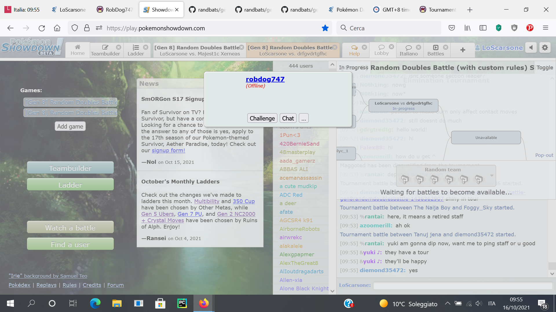Close the Lobby tab
This screenshot has width=556, height=312.
(x=391, y=47)
